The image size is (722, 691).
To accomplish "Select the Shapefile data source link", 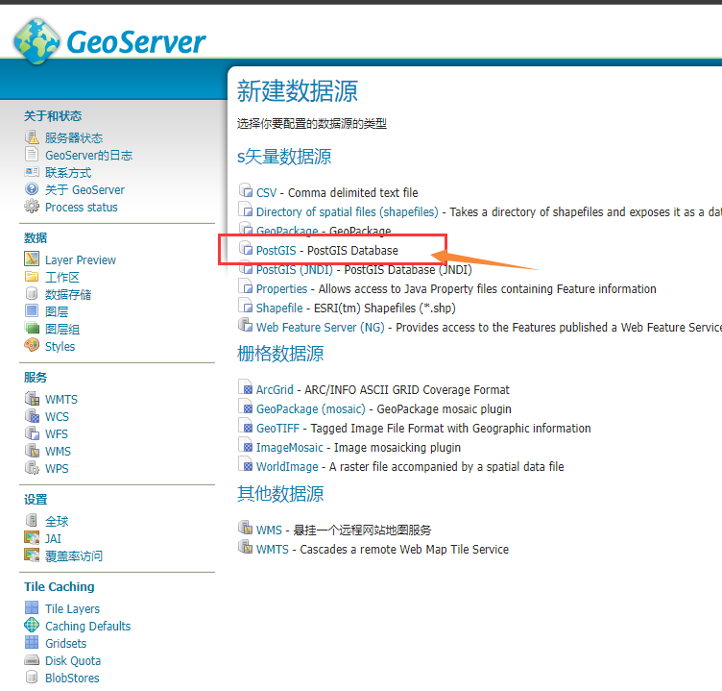I will 279,308.
